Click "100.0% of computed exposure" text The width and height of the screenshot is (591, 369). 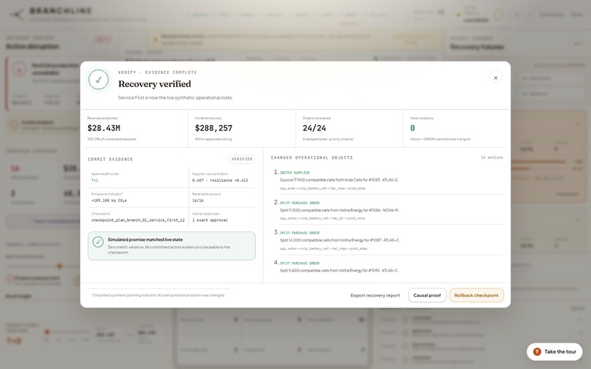pos(112,139)
